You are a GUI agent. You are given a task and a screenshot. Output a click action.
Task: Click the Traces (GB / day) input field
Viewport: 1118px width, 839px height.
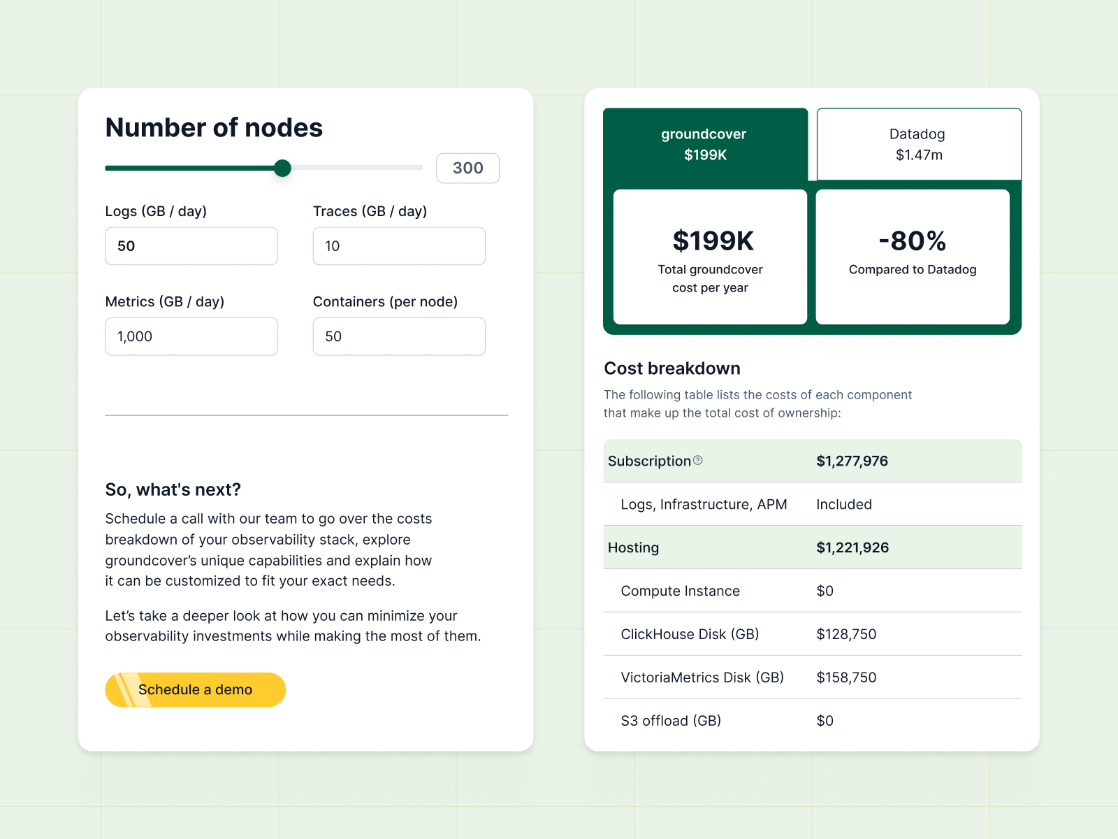399,246
